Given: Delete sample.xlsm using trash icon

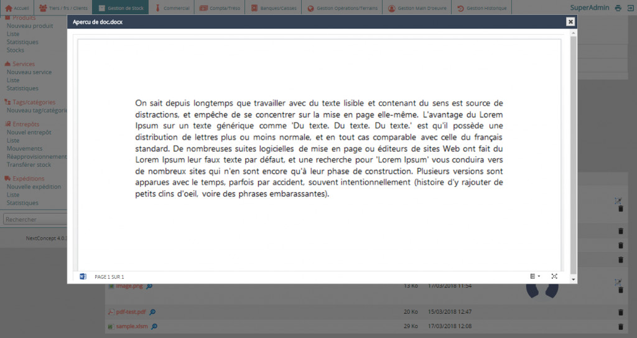Looking at the screenshot, I should (x=620, y=326).
